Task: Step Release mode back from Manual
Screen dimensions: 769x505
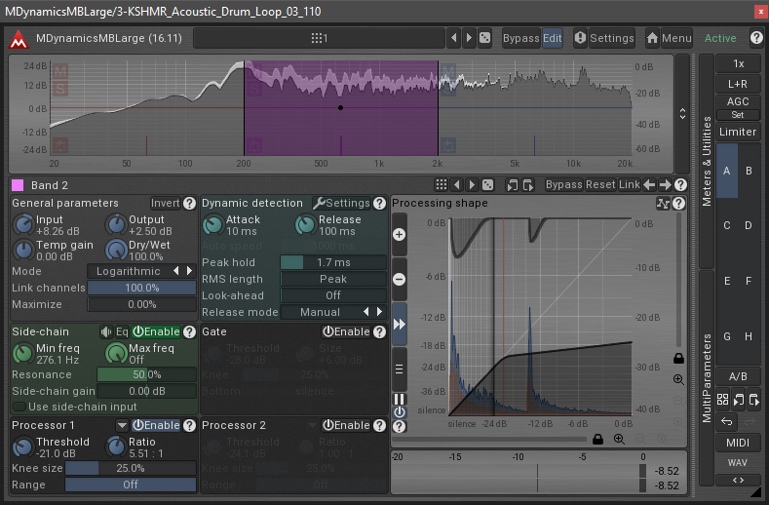Action: (x=365, y=312)
